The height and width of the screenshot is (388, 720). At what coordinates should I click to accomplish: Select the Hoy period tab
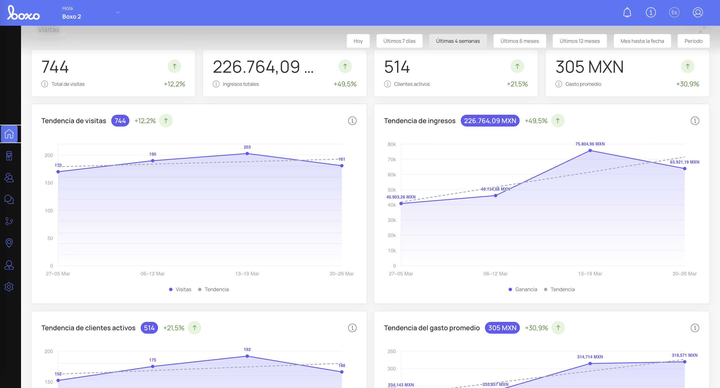pos(358,41)
